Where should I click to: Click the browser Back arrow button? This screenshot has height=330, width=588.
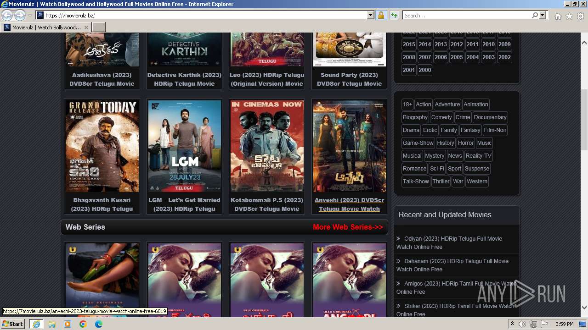[x=7, y=15]
